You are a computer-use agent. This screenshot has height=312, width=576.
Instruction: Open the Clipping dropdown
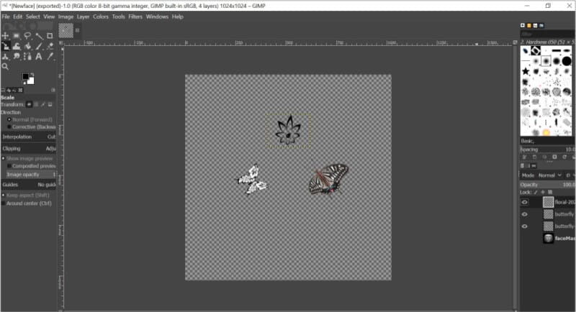point(29,148)
